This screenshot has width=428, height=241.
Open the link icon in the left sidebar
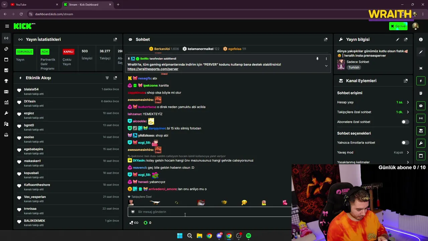pos(6,49)
